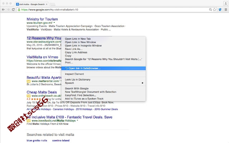This screenshot has width=229, height=143.
Task: Click the https://vimeo.com/visitmalta URL text
Action: click(x=44, y=61)
